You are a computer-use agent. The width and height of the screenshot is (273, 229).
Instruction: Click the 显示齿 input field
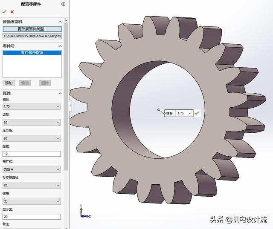[32, 217]
